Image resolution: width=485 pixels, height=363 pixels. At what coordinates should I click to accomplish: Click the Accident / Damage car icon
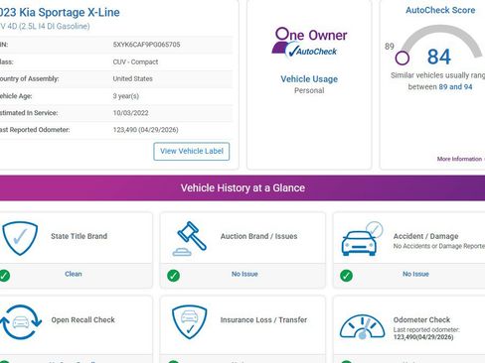[x=362, y=239]
